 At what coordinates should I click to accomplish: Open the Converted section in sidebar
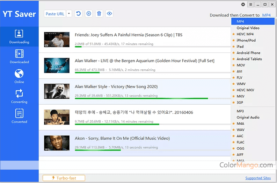[19, 116]
